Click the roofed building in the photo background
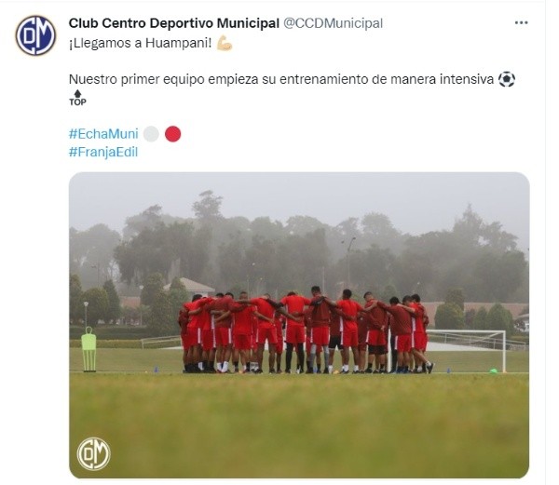559x485 pixels. point(190,286)
